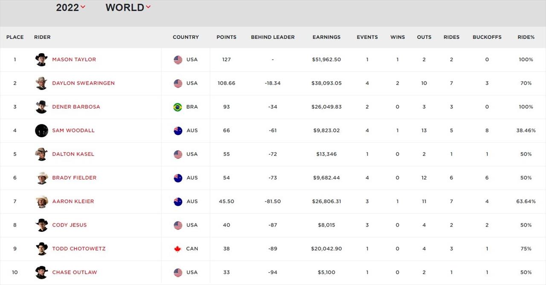Open Cody Jesus's rider profile link
546x285 pixels.
click(69, 225)
